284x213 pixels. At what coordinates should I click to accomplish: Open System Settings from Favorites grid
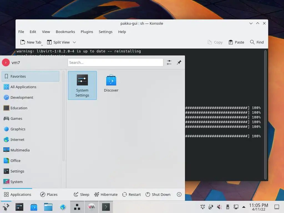(82, 85)
